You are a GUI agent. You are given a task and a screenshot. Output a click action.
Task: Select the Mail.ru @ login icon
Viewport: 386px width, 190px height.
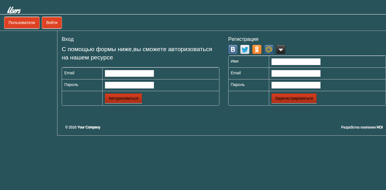[x=269, y=49]
